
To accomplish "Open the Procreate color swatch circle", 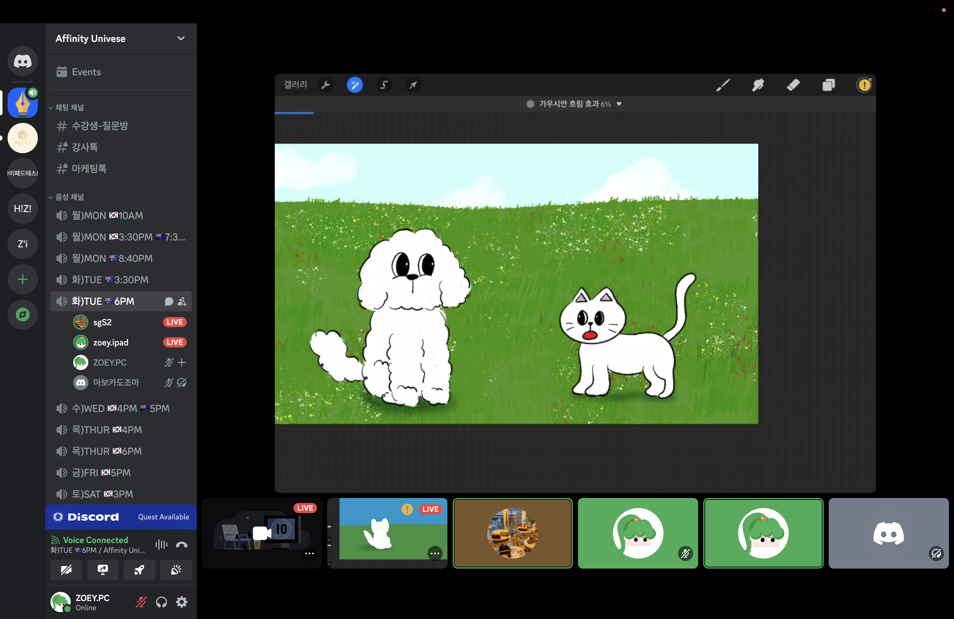I will pos(864,85).
